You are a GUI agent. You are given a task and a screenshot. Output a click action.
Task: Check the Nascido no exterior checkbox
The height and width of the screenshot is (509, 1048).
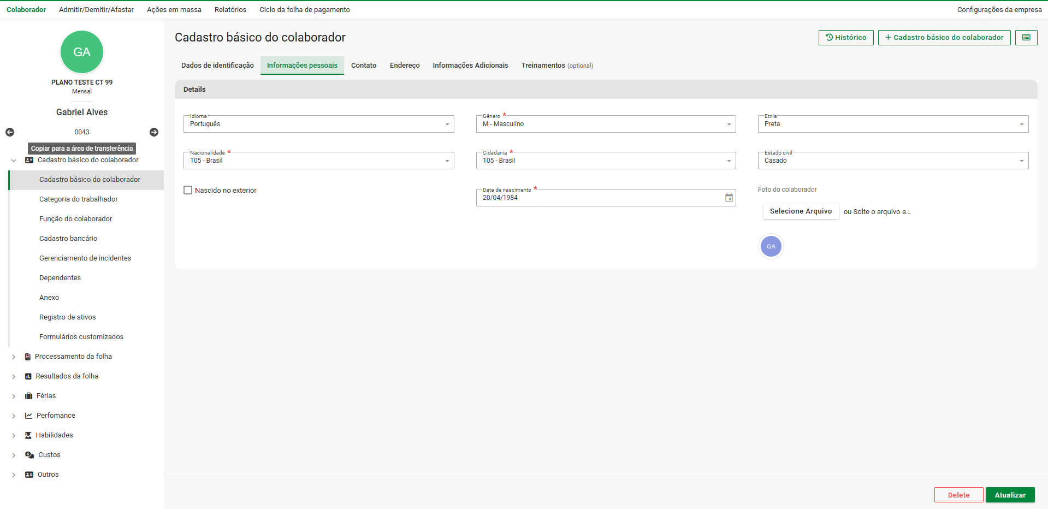(x=188, y=191)
